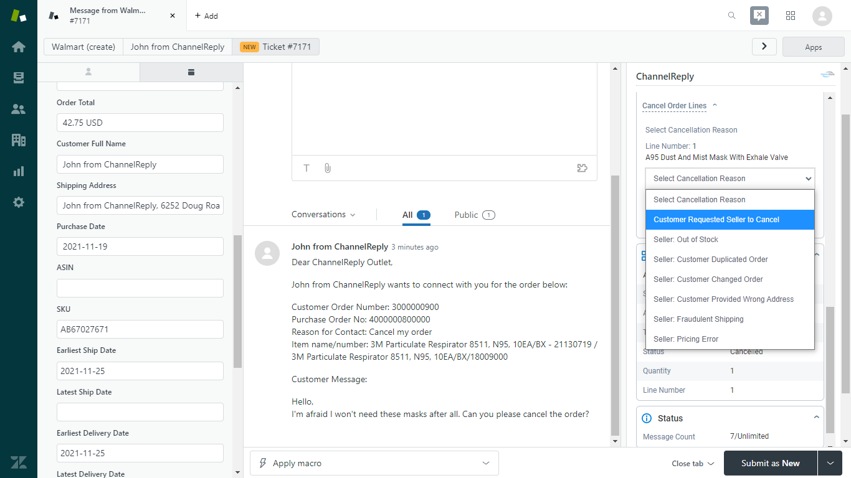Click the attach file paperclip icon
Screen dimensions: 851x478
(x=327, y=168)
